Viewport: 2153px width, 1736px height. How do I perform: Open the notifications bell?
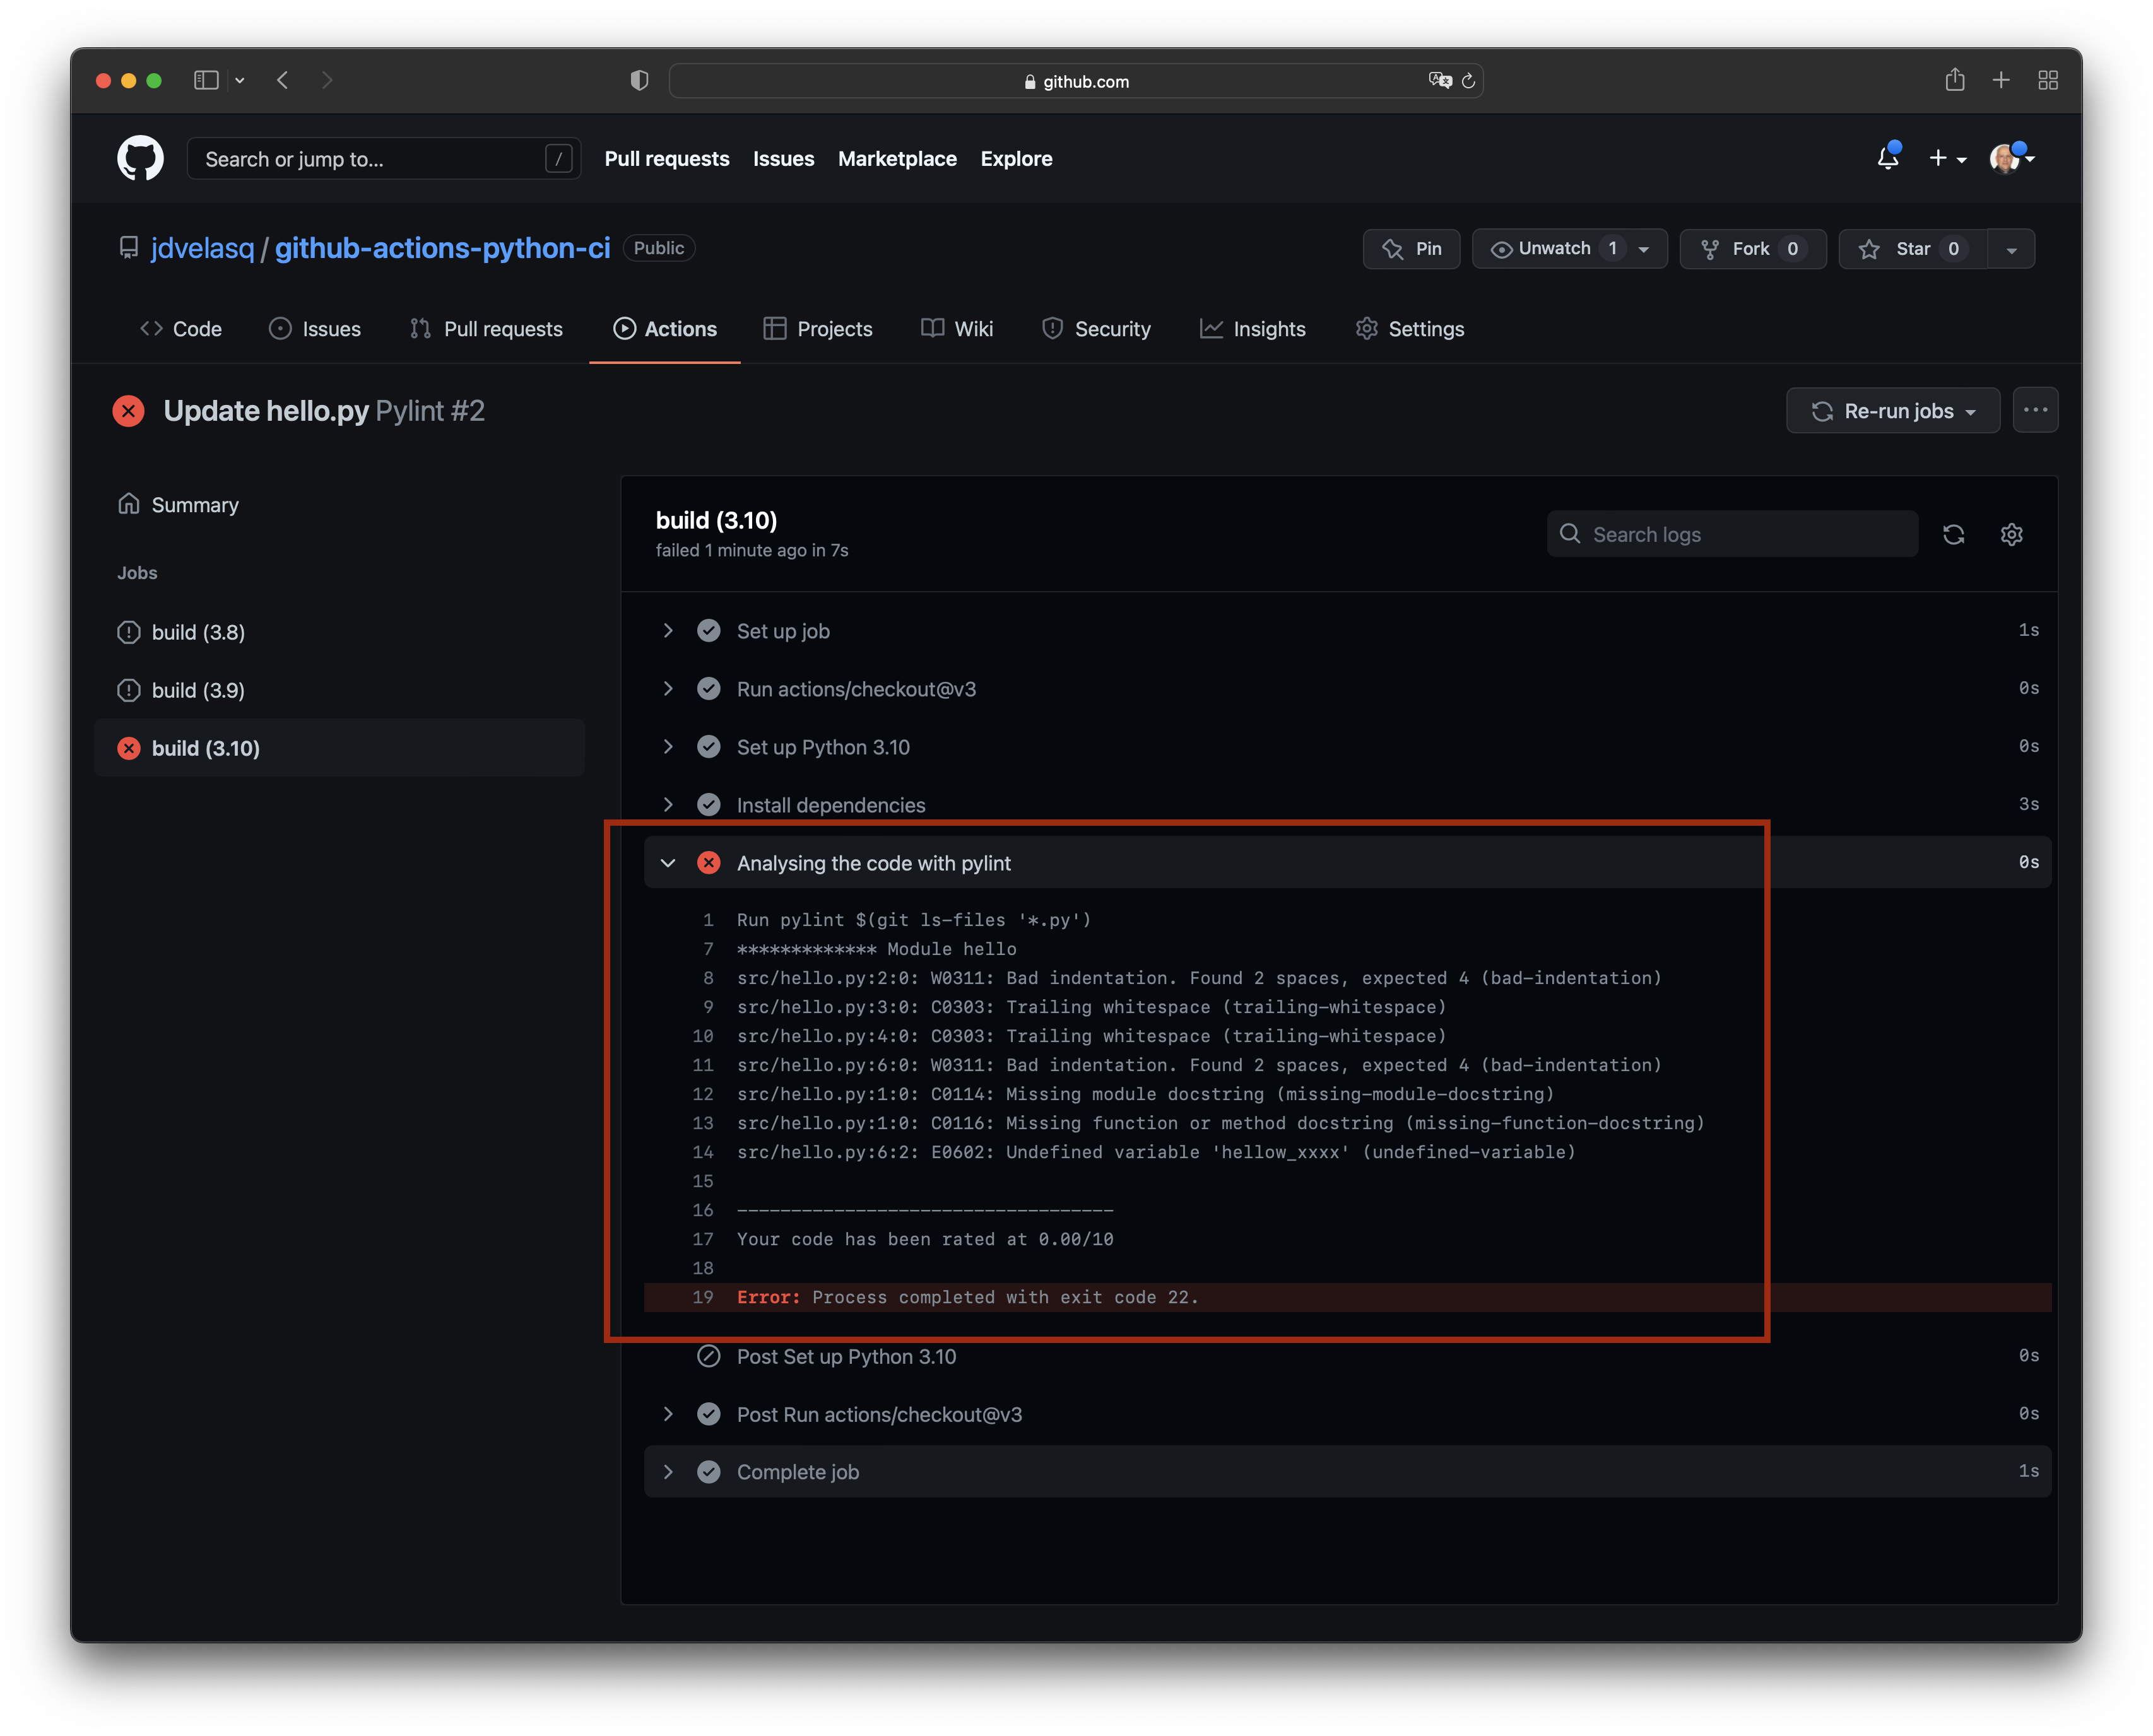click(x=1887, y=158)
